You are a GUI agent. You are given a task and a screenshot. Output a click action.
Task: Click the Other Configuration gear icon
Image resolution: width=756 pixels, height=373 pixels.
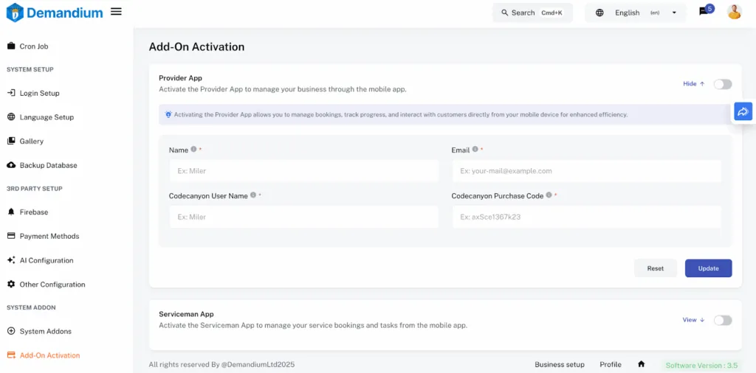point(11,284)
